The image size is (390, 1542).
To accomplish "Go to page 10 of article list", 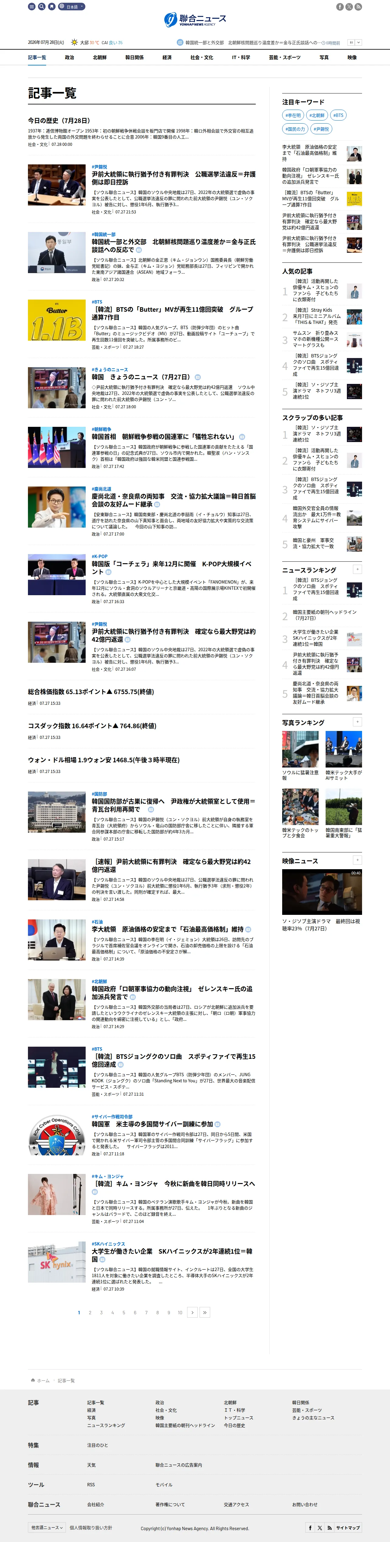I will pyautogui.click(x=180, y=1313).
